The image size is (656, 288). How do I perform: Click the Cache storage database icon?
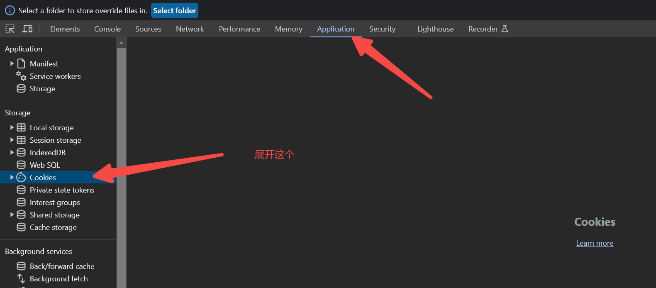(x=21, y=227)
